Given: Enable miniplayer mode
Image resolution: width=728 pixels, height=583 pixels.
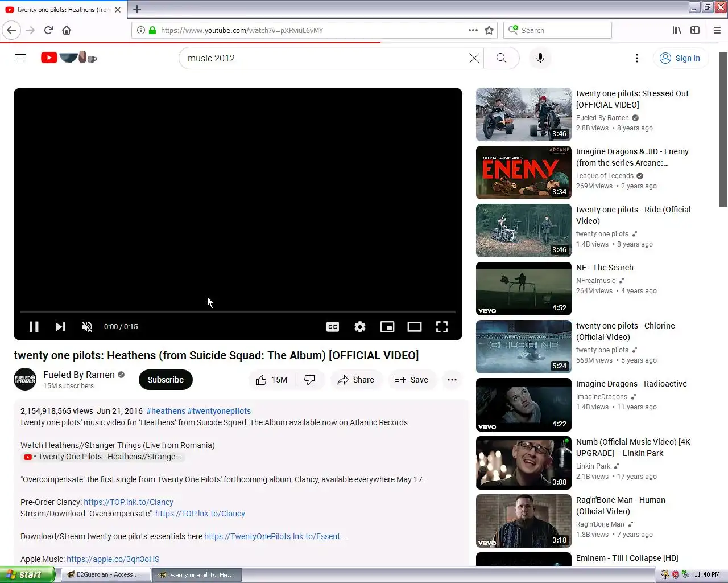Looking at the screenshot, I should click(x=387, y=327).
